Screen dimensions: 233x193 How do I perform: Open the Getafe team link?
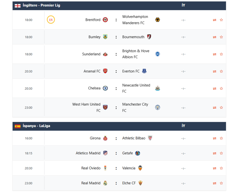(128, 153)
